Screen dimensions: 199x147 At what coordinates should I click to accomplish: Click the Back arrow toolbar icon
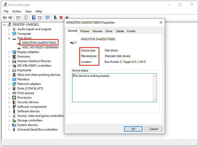5,17
